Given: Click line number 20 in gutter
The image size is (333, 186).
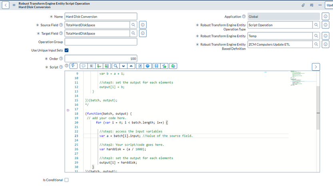Looking at the screenshot, I should click(76, 123).
